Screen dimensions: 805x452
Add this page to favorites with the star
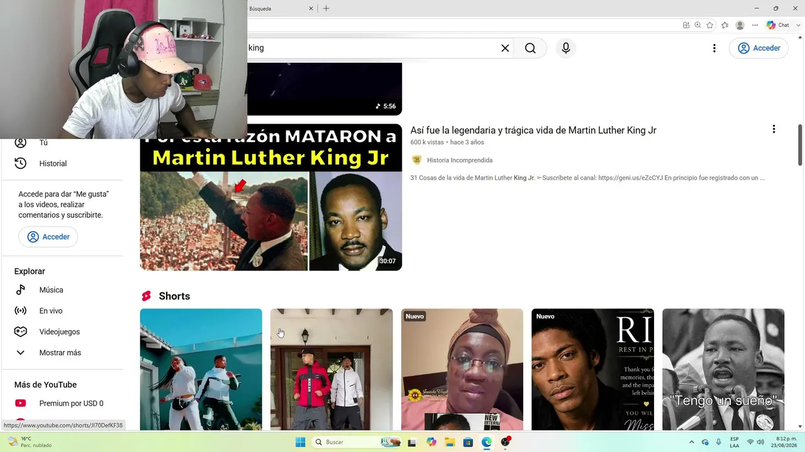pyautogui.click(x=710, y=25)
